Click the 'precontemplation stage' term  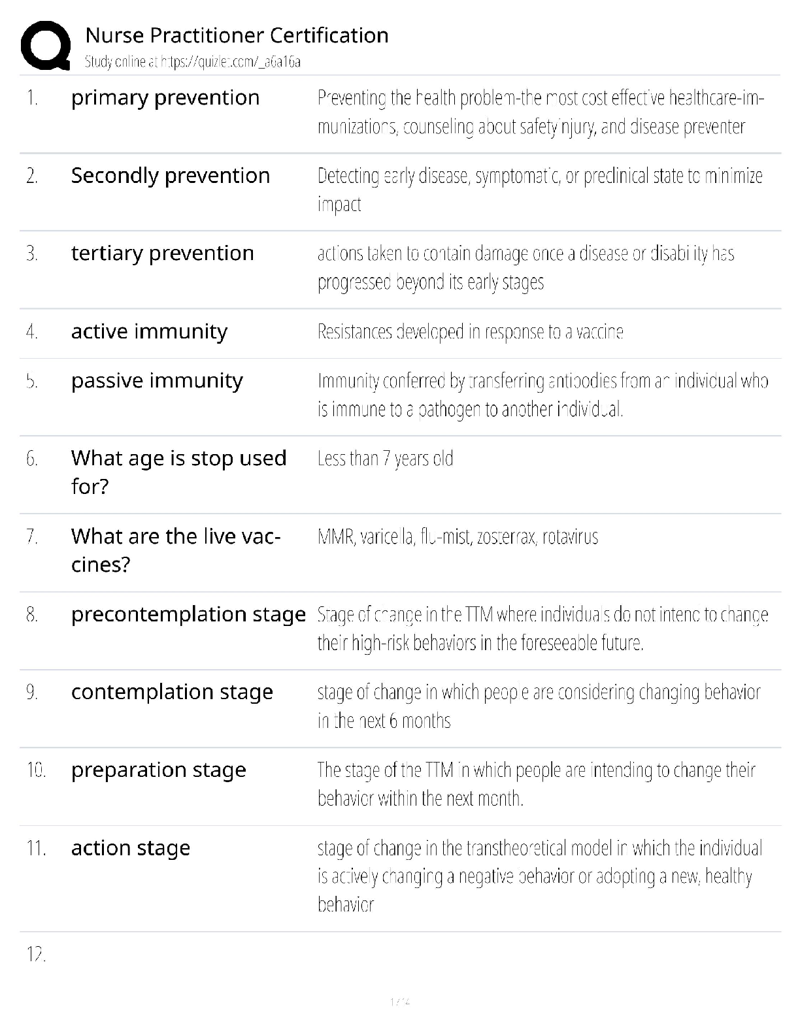pos(188,614)
